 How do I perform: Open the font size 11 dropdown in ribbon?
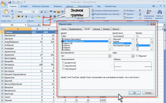point(38,12)
